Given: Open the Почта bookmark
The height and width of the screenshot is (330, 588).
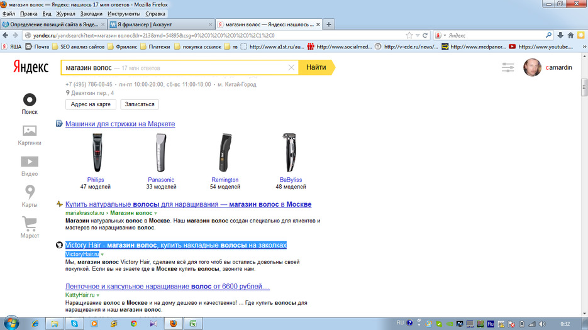Looking at the screenshot, I should [x=37, y=47].
